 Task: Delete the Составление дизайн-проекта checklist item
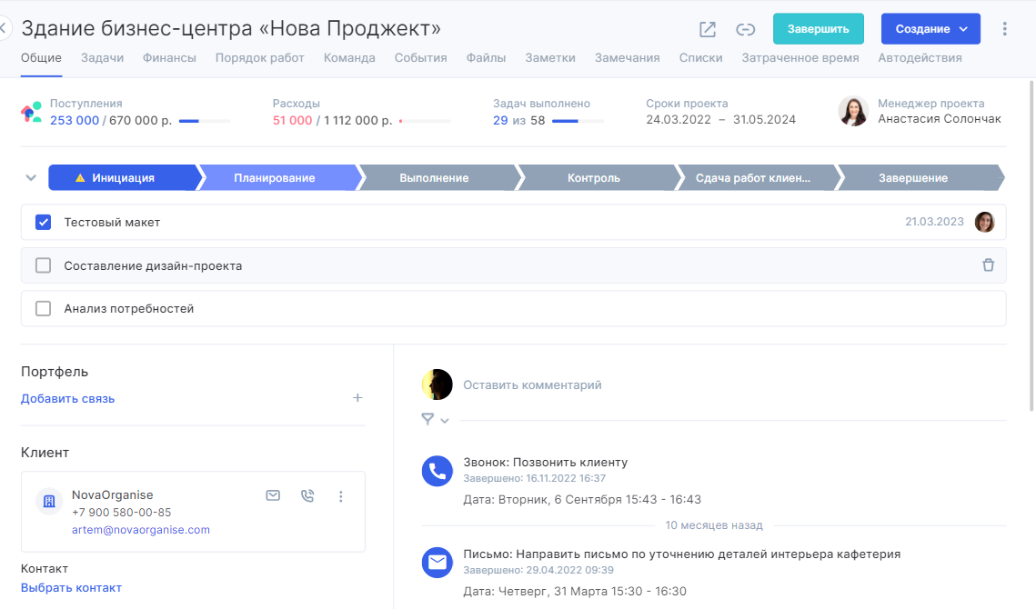pos(988,265)
